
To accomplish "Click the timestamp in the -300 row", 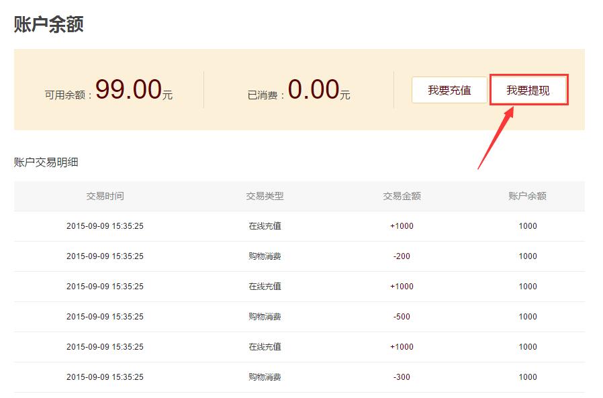I will point(105,377).
